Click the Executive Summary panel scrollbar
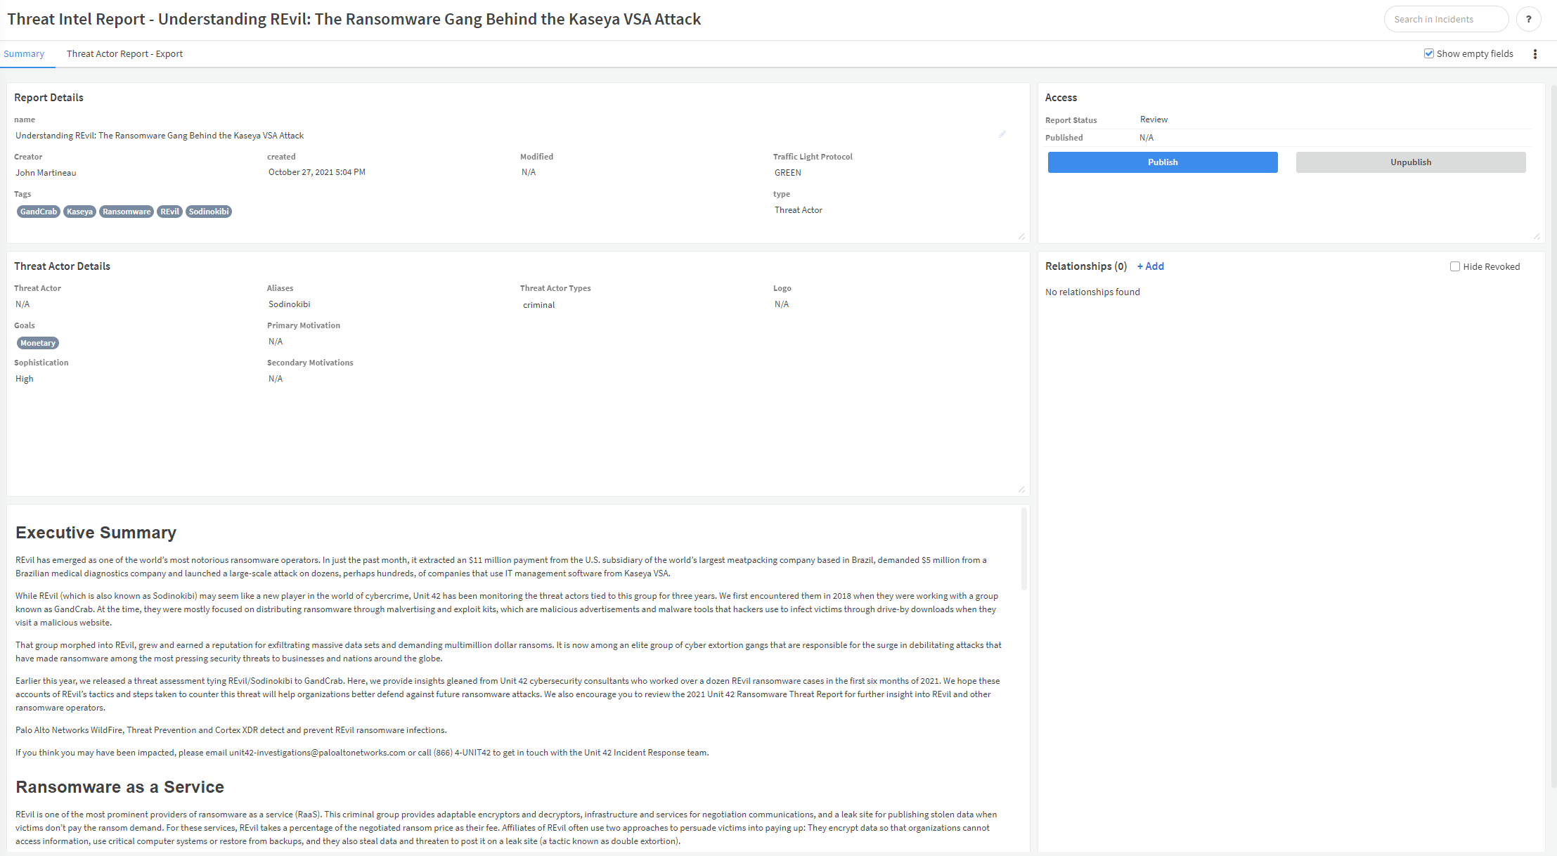 (x=1024, y=549)
